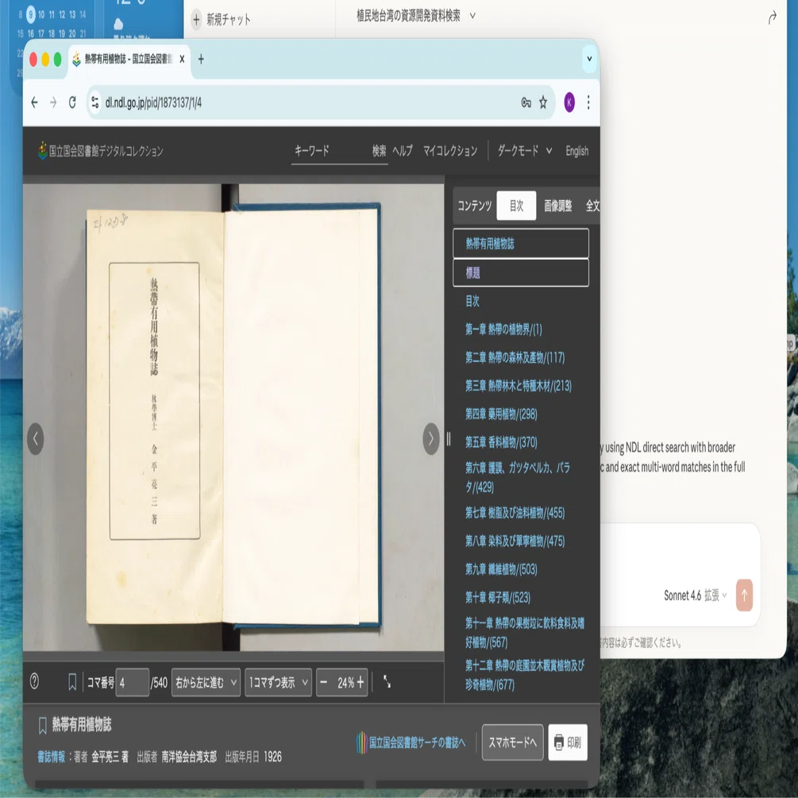Click the side panel divider handle
This screenshot has width=798, height=798.
(x=449, y=438)
